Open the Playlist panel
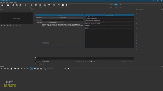The image size is (163, 91). pyautogui.click(x=40, y=6)
